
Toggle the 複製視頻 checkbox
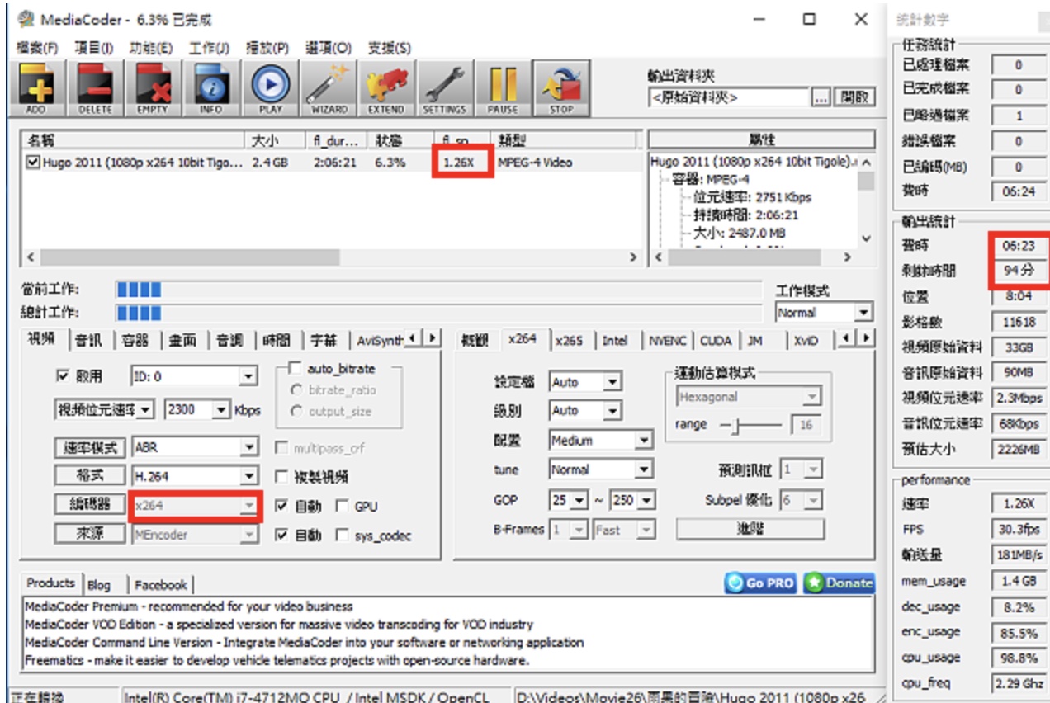[281, 477]
